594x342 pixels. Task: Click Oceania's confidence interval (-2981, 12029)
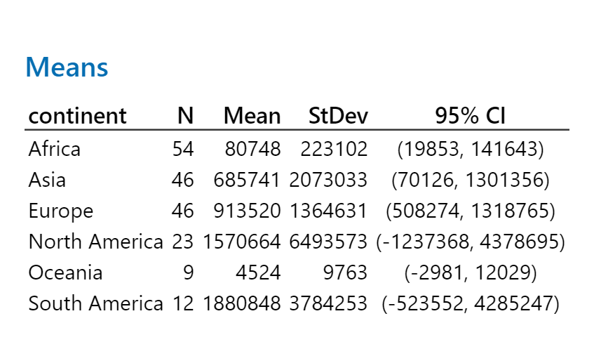[471, 272]
